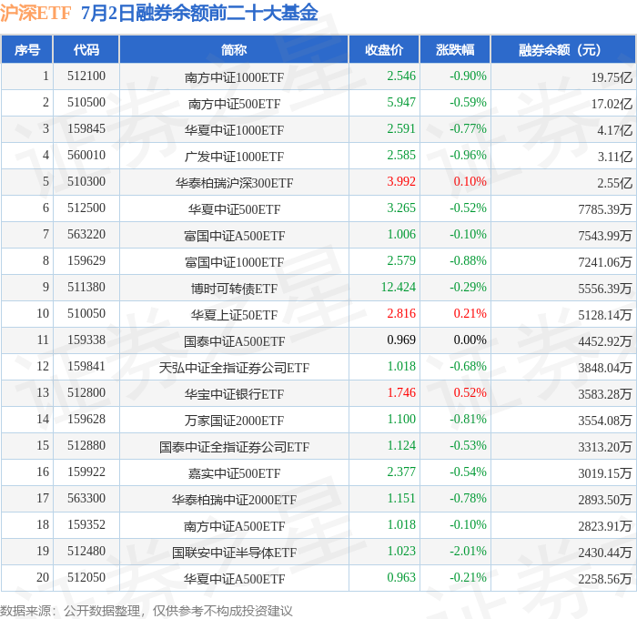This screenshot has width=637, height=619.
Task: Click change value 0.00%
Action: 470,340
